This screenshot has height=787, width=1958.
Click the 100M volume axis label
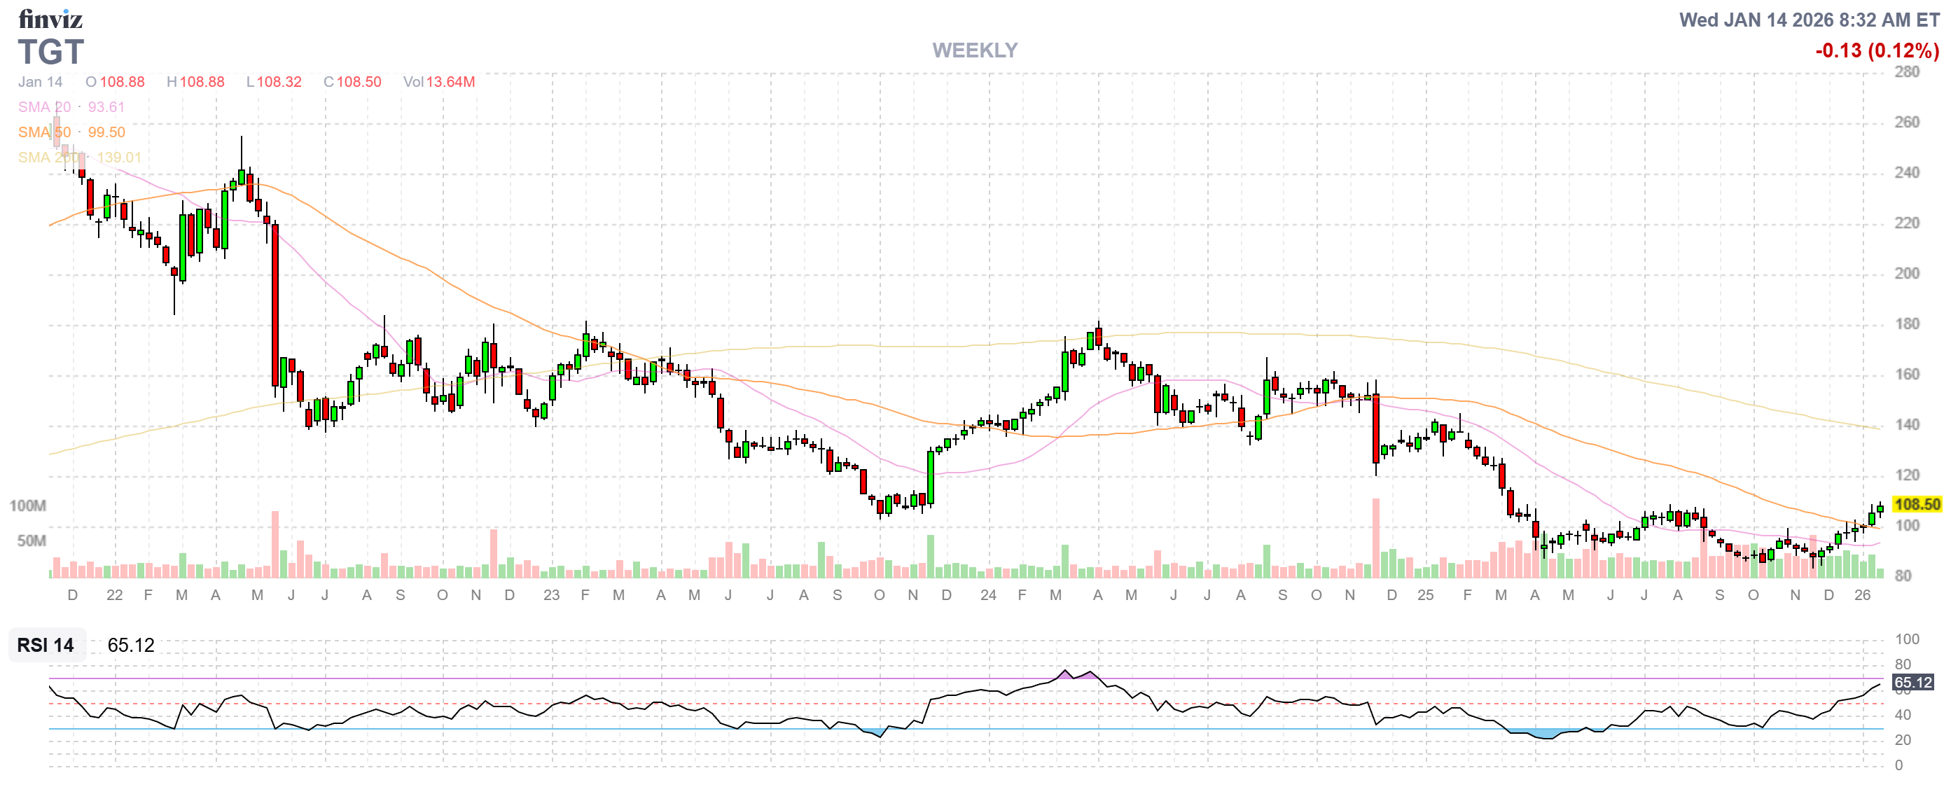pyautogui.click(x=27, y=505)
